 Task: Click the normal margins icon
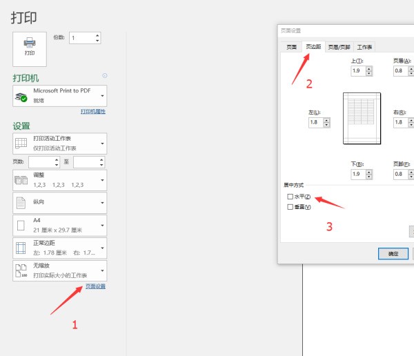[21, 248]
